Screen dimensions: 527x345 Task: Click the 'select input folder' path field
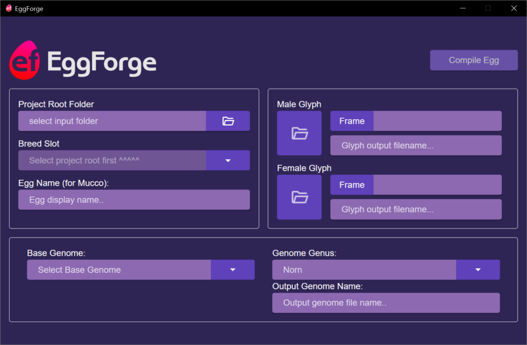[x=112, y=121]
